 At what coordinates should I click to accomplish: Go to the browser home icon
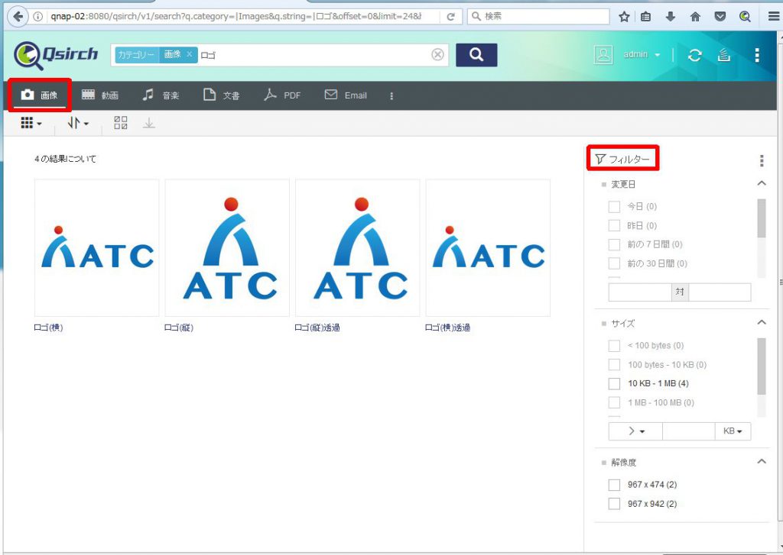point(695,17)
